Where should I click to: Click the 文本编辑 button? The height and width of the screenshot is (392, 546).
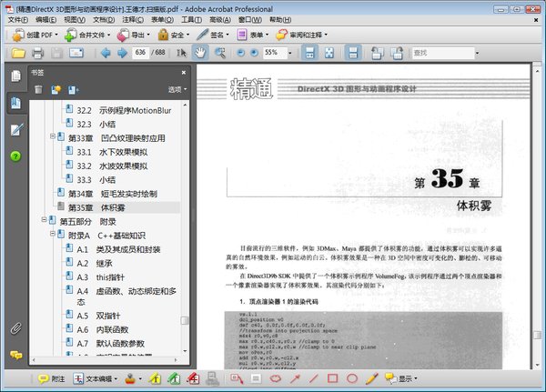[95, 378]
